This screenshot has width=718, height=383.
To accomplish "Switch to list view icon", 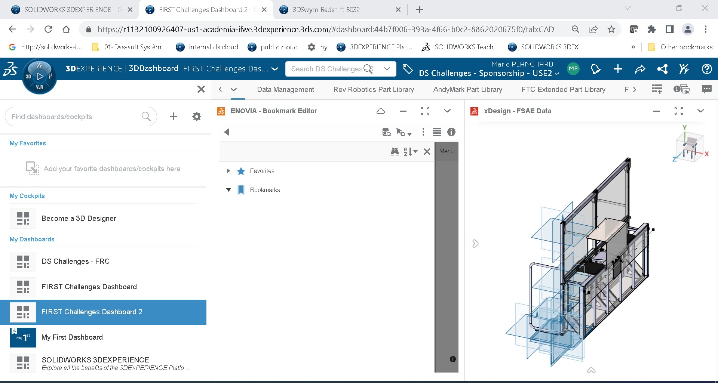I will tap(437, 132).
